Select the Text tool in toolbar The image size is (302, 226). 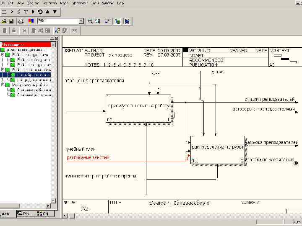pyautogui.click(x=26, y=12)
